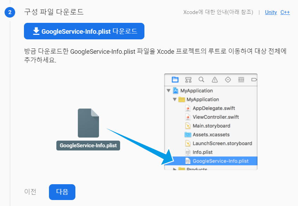The width and height of the screenshot is (298, 206).
Task: Open the Unity instructions link
Action: click(x=271, y=12)
